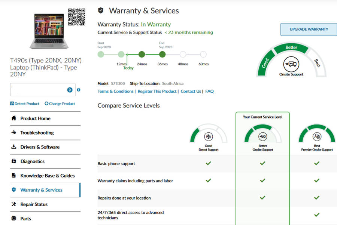Open Product Home from the sidebar
Screen dimensions: 337x225
point(35,118)
